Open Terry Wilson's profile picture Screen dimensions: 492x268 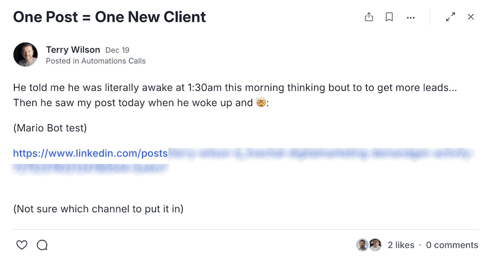25,55
